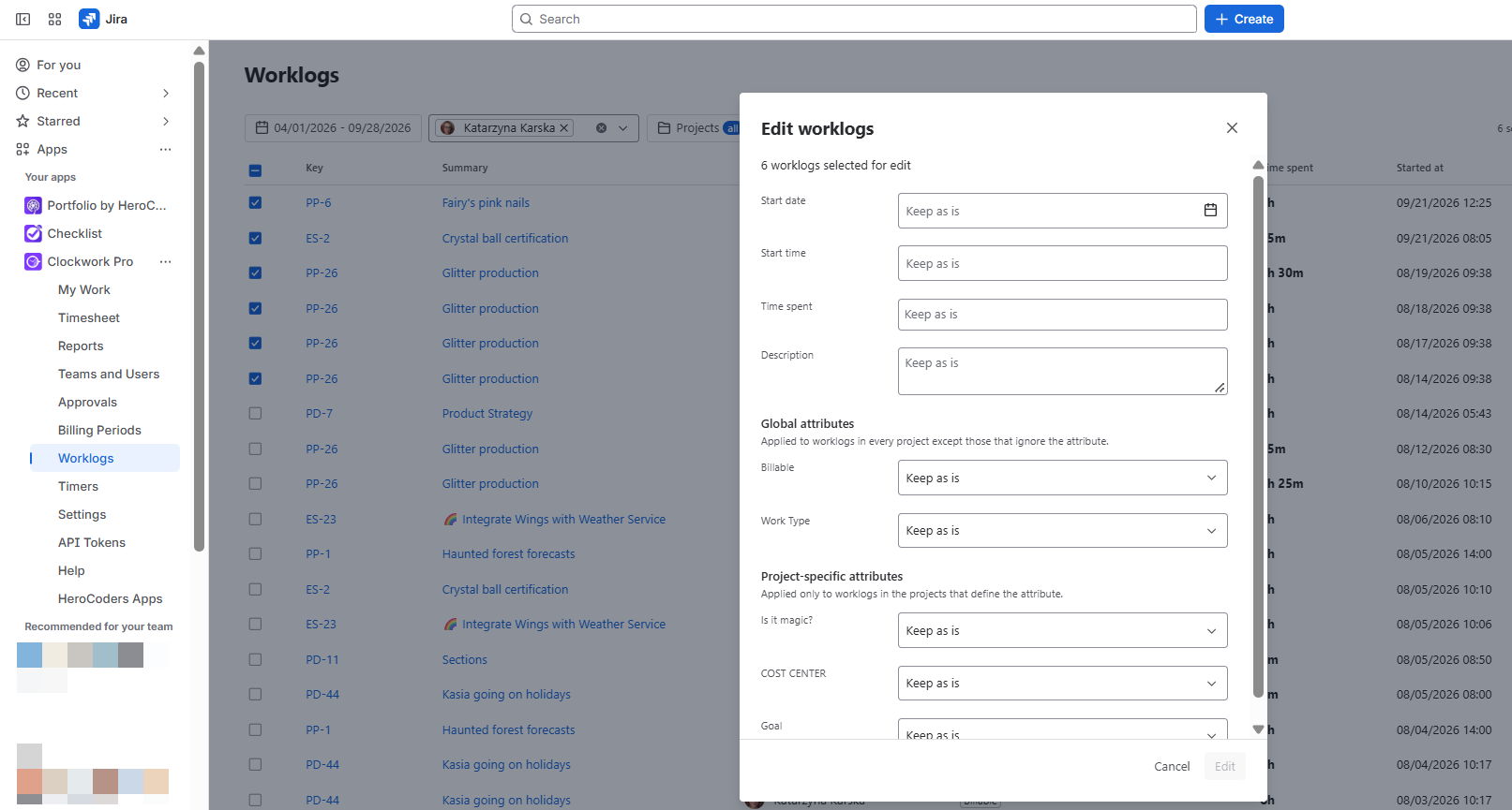Open the Fairy's pink nails issue link
The height and width of the screenshot is (810, 1512).
(x=486, y=202)
